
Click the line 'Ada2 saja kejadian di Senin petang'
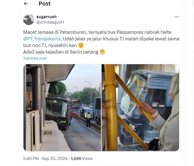tap(61, 52)
